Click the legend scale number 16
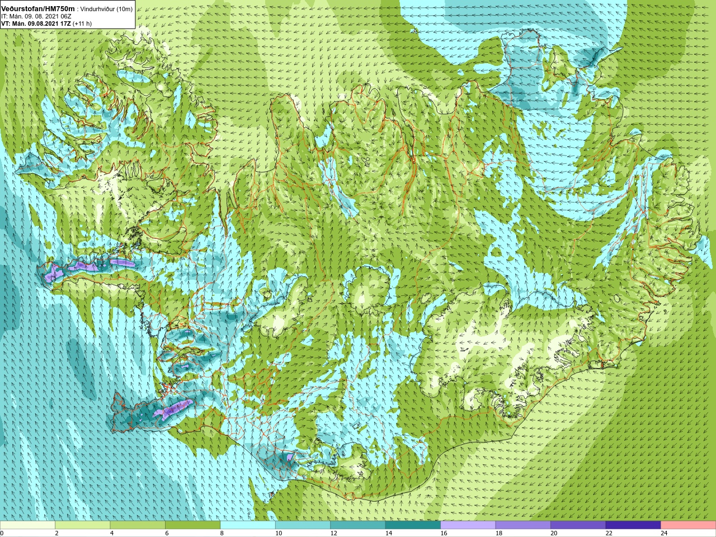This screenshot has height=537, width=716. [444, 533]
